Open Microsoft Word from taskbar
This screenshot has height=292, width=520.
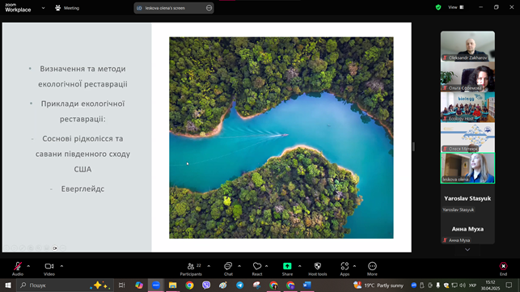pos(307,285)
